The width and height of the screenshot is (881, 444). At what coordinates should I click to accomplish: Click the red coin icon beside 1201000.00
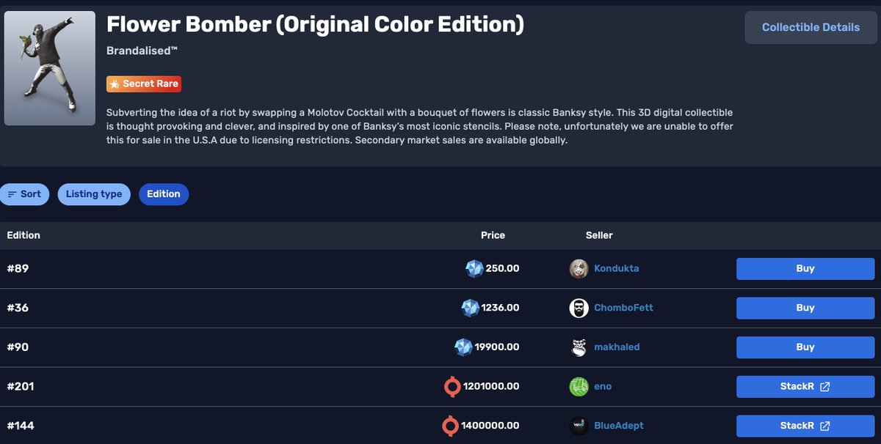tap(452, 387)
